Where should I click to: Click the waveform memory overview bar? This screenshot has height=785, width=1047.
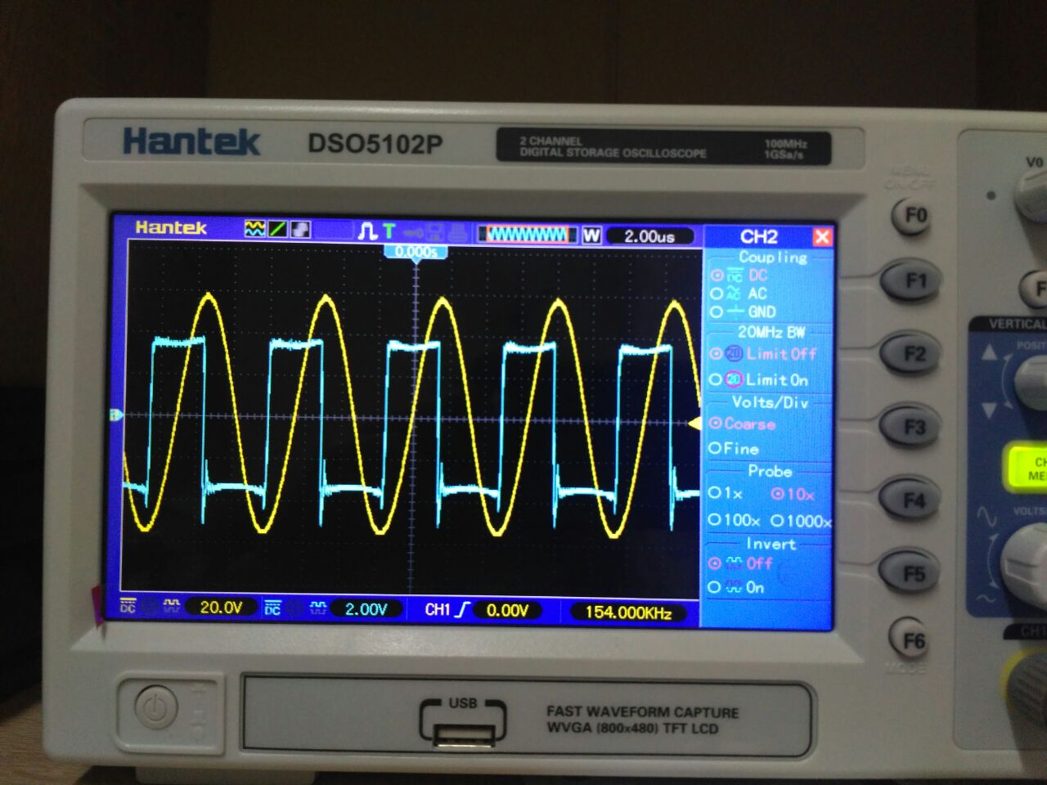pos(527,235)
